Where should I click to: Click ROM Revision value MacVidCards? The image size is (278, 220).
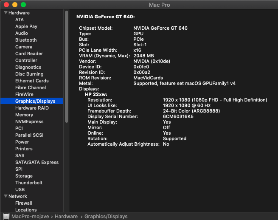[x=148, y=78]
